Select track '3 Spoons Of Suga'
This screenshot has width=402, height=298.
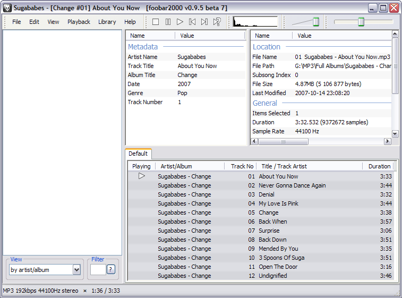tap(261, 258)
